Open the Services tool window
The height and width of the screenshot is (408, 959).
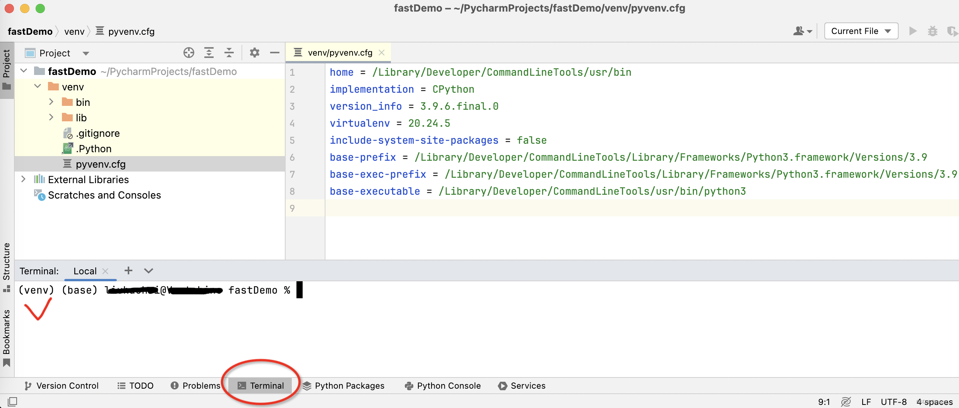click(522, 386)
